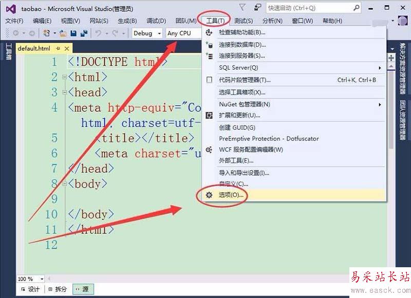Open the 视图(V) menu
Viewport: 411px width, 298px height.
70,21
